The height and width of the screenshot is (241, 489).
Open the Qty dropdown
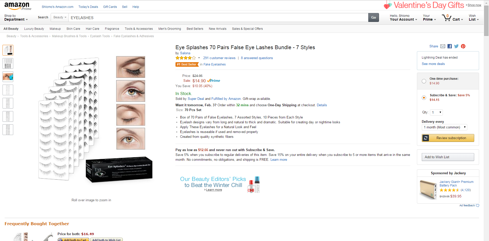tap(436, 112)
